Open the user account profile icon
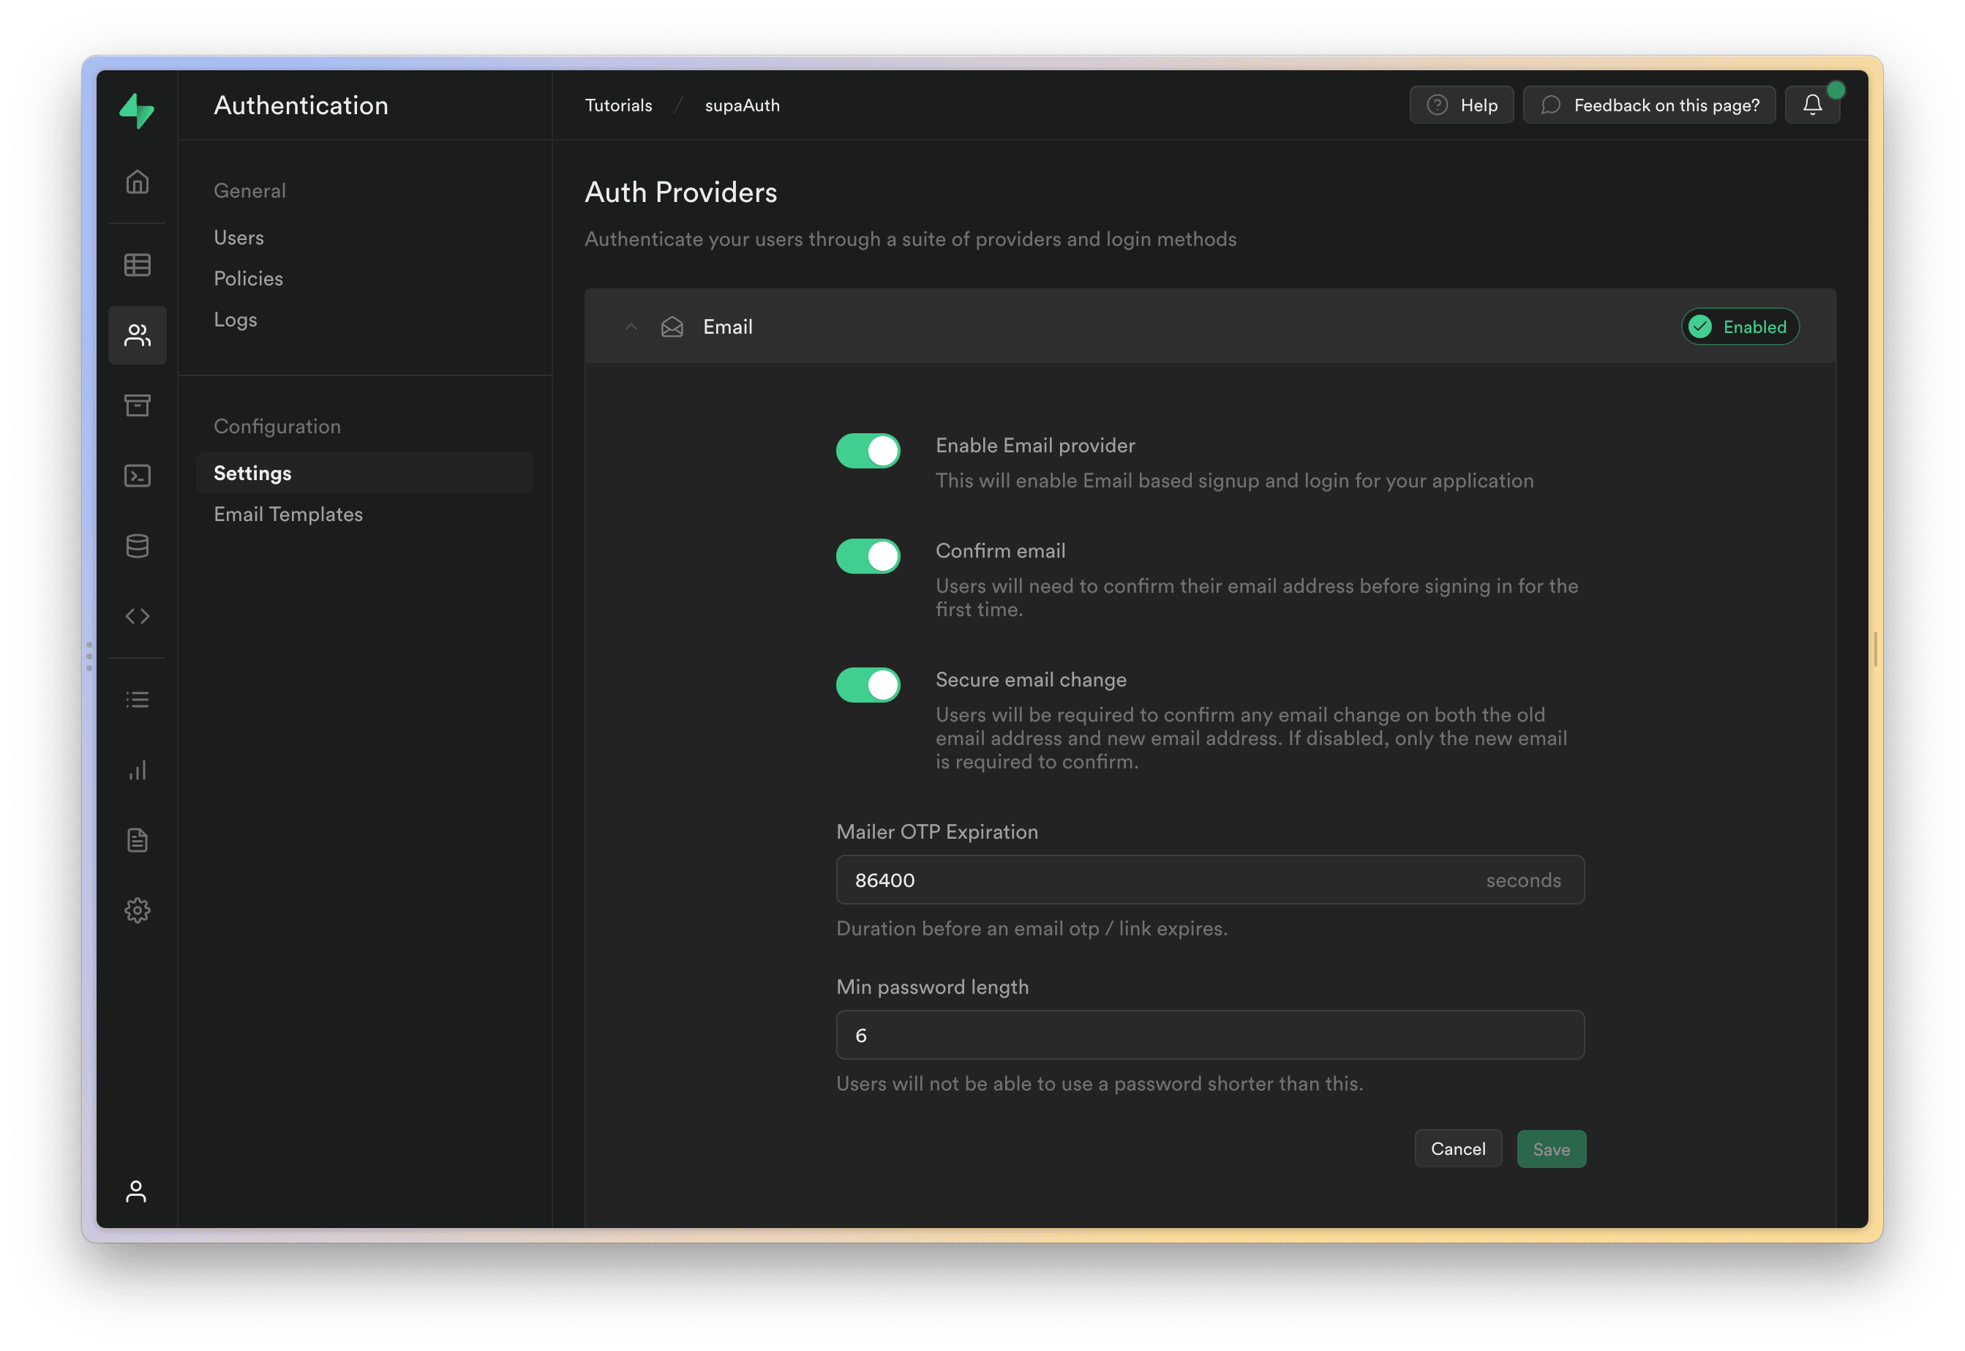Viewport: 1965px width, 1351px height. coord(136,1192)
